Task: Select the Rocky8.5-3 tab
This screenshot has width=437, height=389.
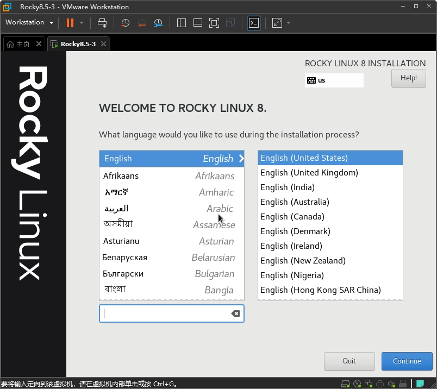Action: pos(73,44)
